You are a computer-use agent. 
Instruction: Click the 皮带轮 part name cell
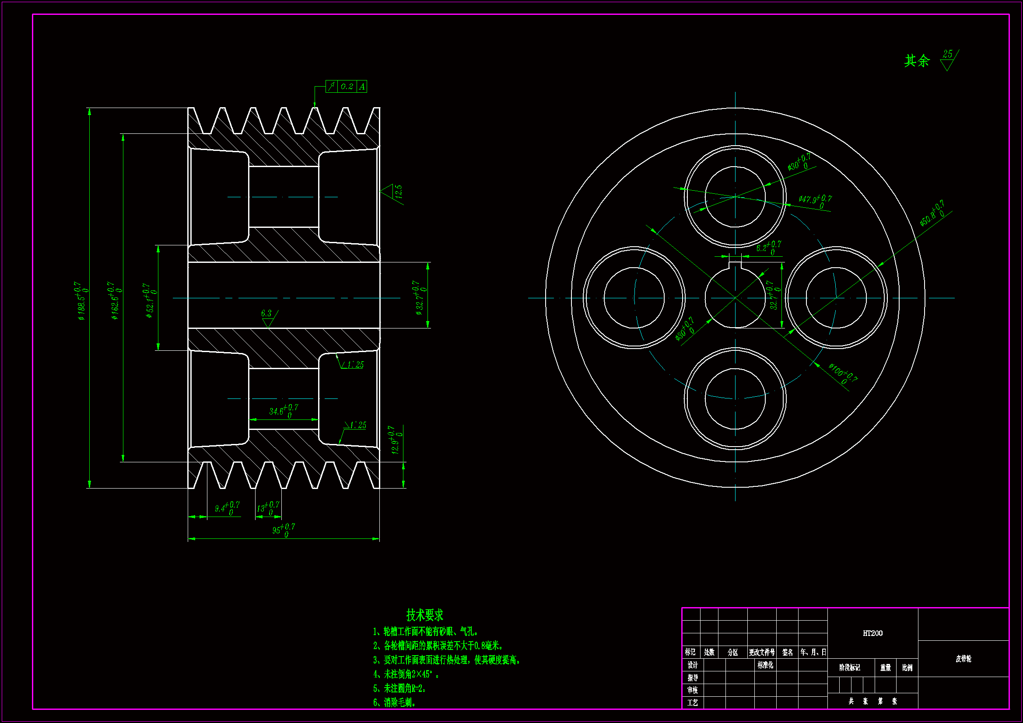(x=963, y=659)
